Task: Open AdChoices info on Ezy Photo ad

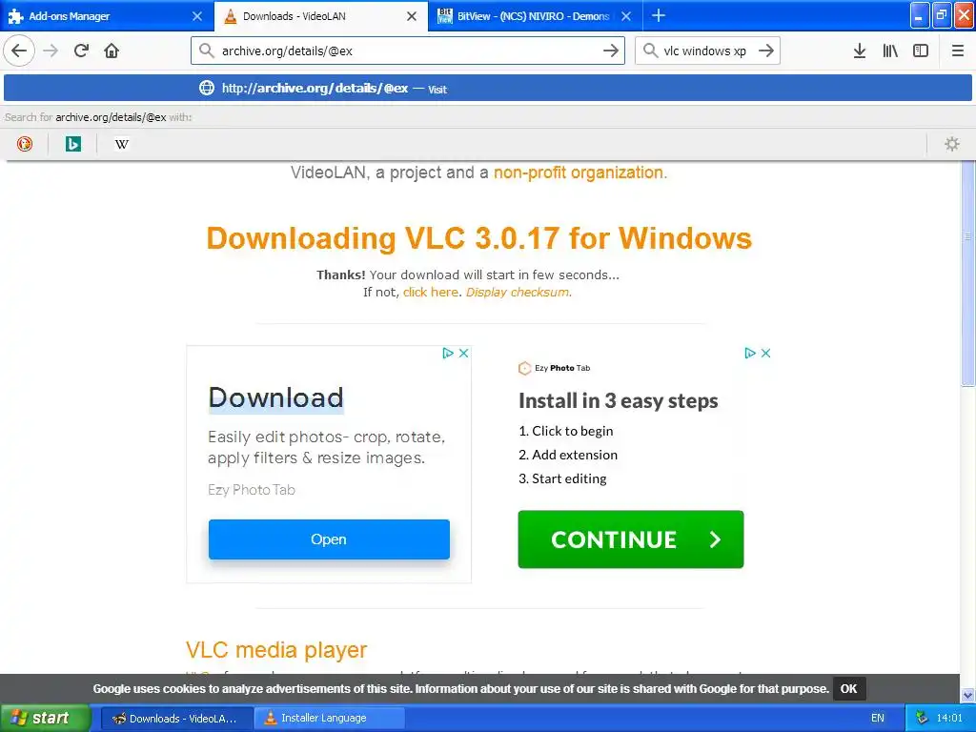Action: pyautogui.click(x=750, y=353)
